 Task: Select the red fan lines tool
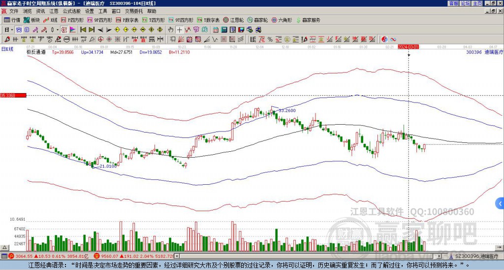pyautogui.click(x=181, y=39)
